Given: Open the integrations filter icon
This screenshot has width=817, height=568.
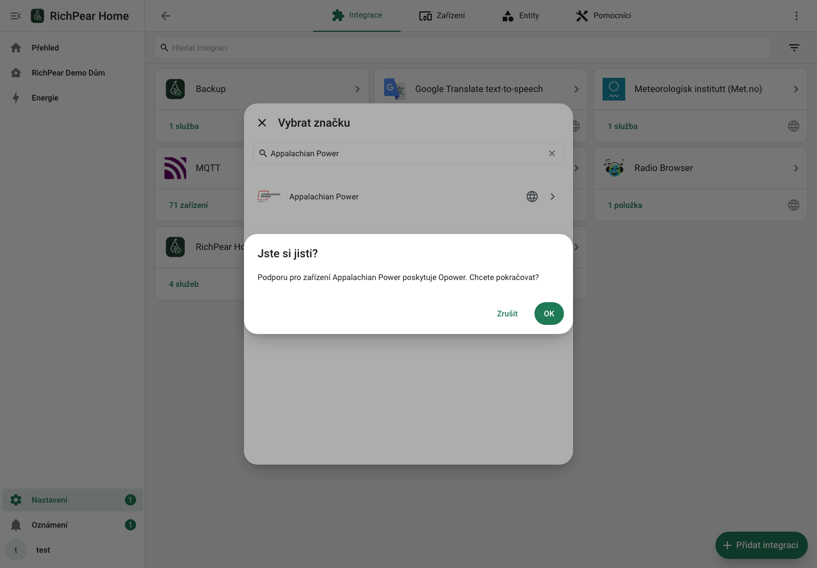Looking at the screenshot, I should pos(794,48).
